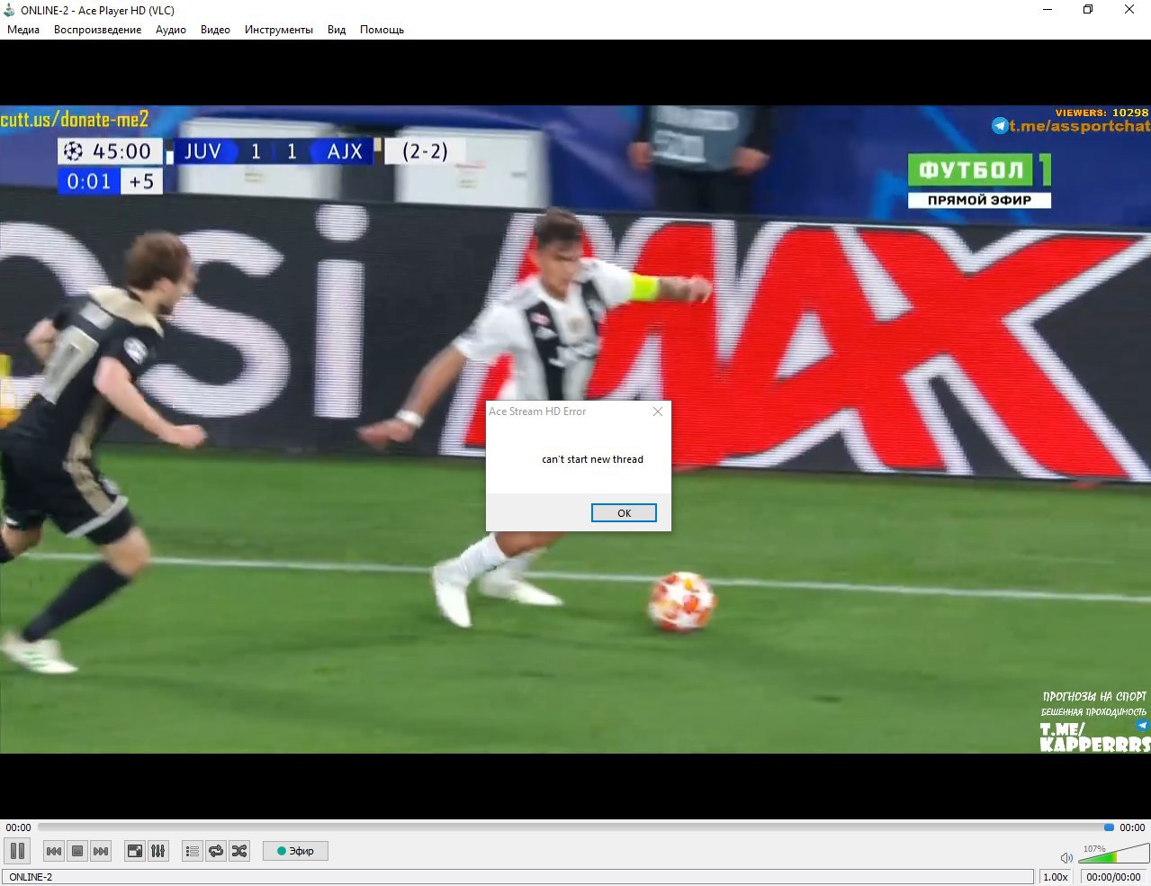The height and width of the screenshot is (886, 1151).
Task: Toggle shuffle random playback icon
Action: tap(239, 851)
